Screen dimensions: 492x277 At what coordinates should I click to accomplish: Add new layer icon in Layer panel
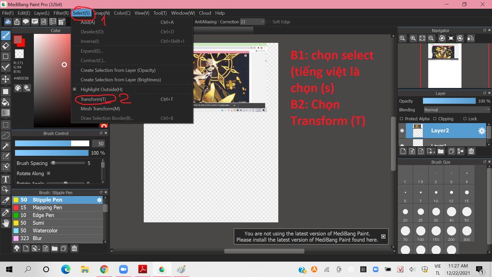click(403, 151)
